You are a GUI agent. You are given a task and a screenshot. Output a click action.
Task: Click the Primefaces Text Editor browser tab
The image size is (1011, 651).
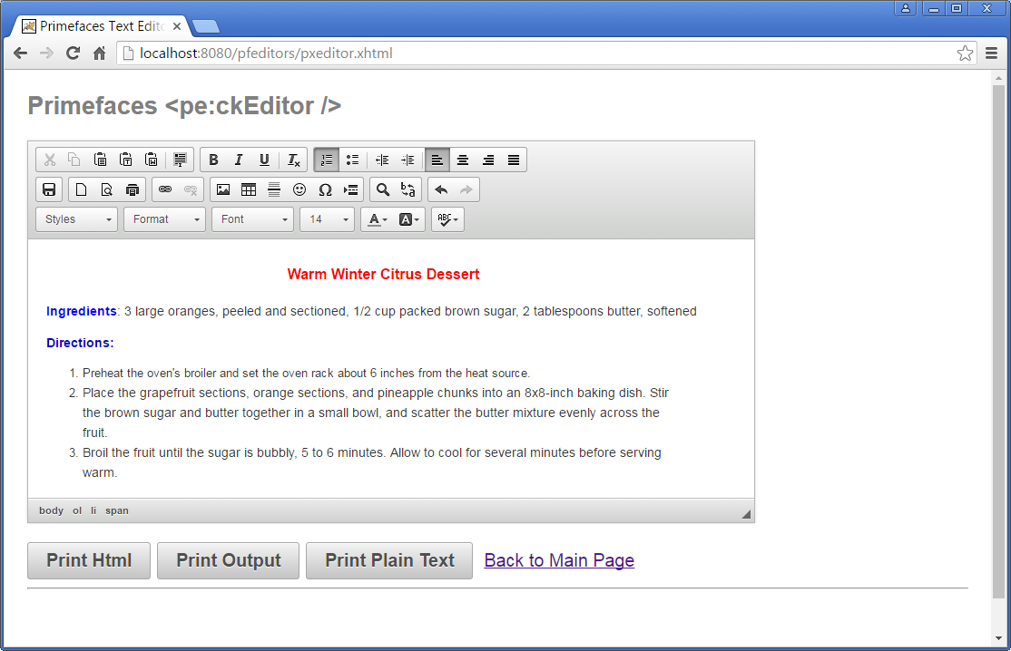click(100, 25)
